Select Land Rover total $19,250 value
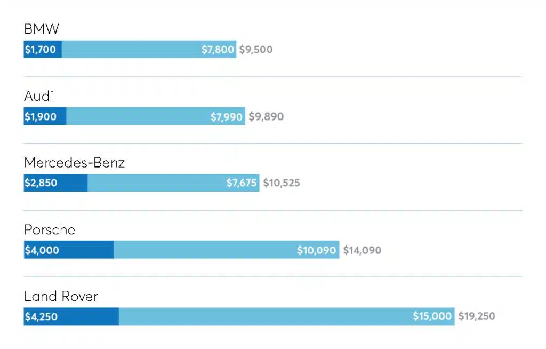Image resolution: width=546 pixels, height=349 pixels. (x=476, y=316)
